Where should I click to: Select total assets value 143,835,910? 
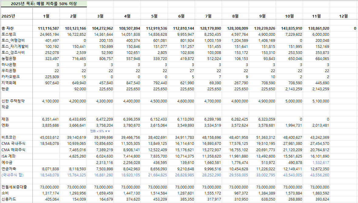292,28
